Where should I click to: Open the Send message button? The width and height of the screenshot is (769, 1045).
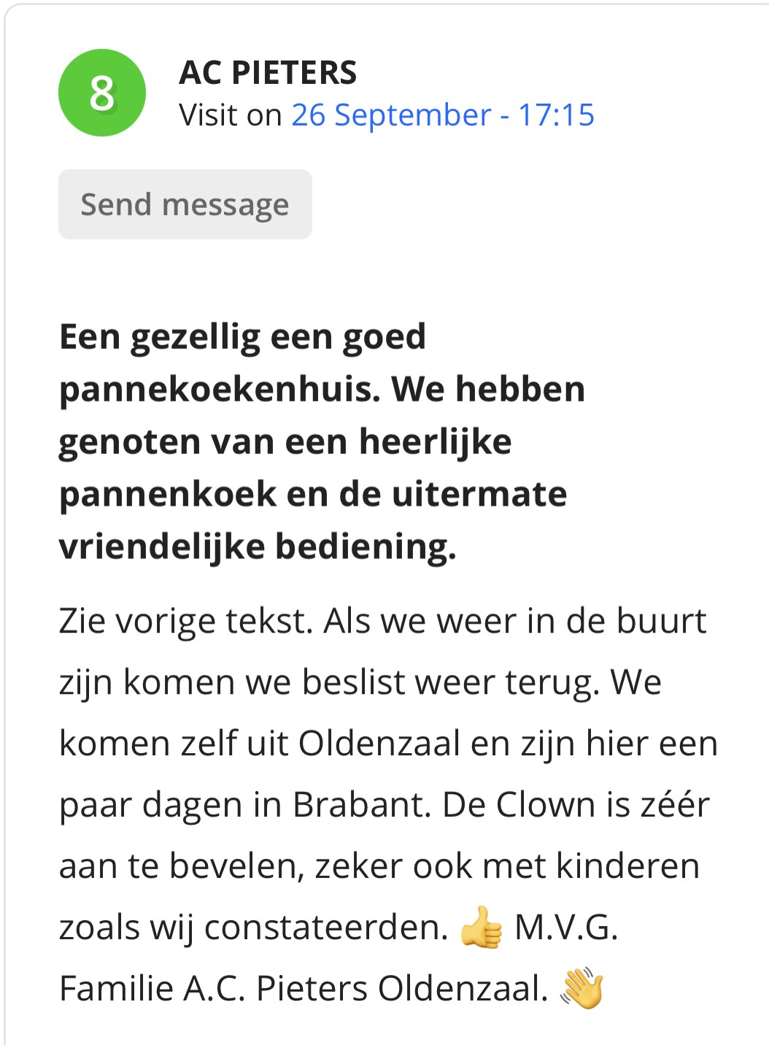click(185, 204)
